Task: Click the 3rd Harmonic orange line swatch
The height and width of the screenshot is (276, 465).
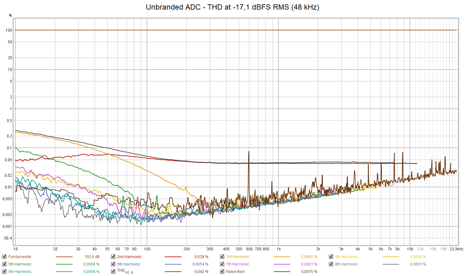Action: click(x=282, y=257)
